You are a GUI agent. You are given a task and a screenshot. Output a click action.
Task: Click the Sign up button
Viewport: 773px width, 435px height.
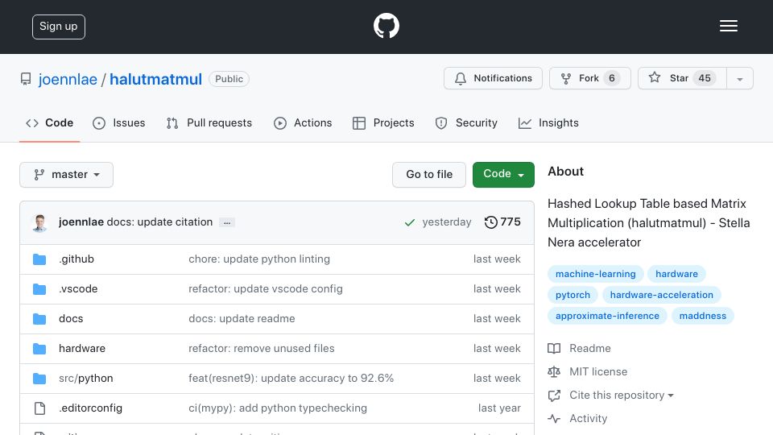point(59,27)
